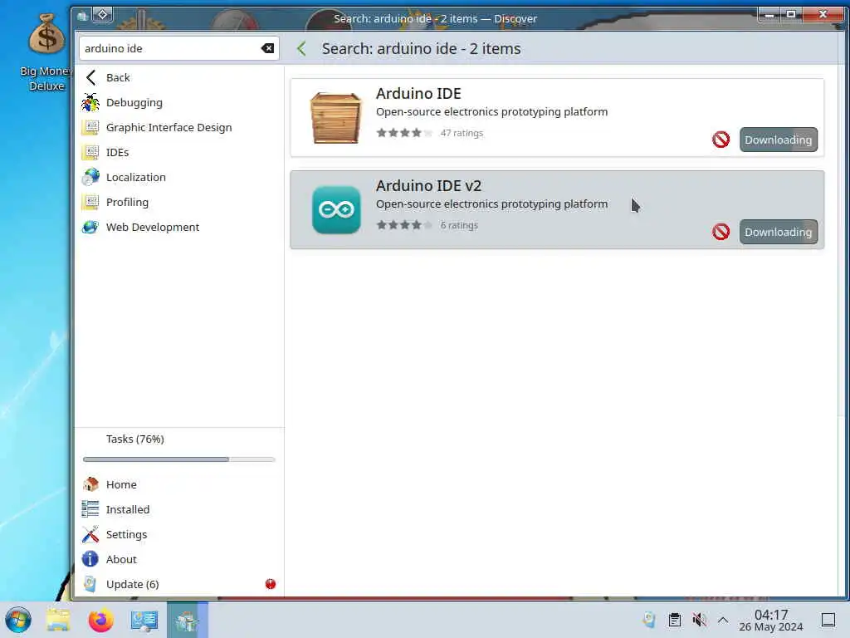Click Downloading button for Arduino IDE
Image resolution: width=850 pixels, height=638 pixels.
(778, 140)
